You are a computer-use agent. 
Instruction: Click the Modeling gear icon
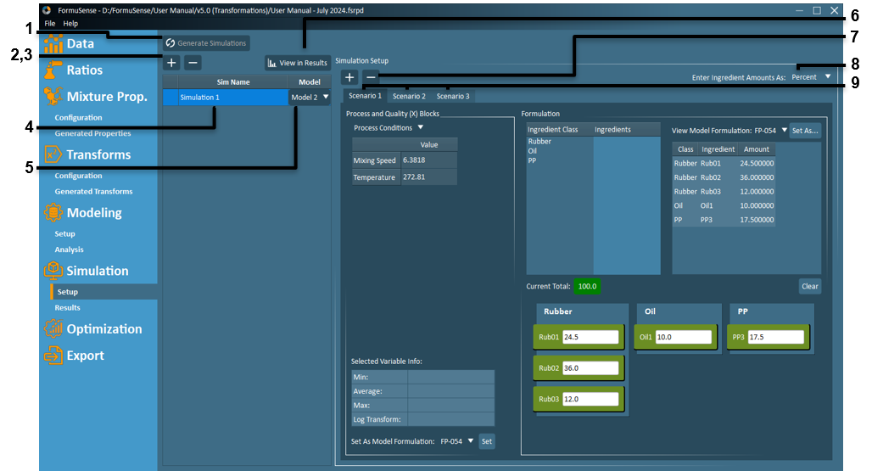pos(53,212)
